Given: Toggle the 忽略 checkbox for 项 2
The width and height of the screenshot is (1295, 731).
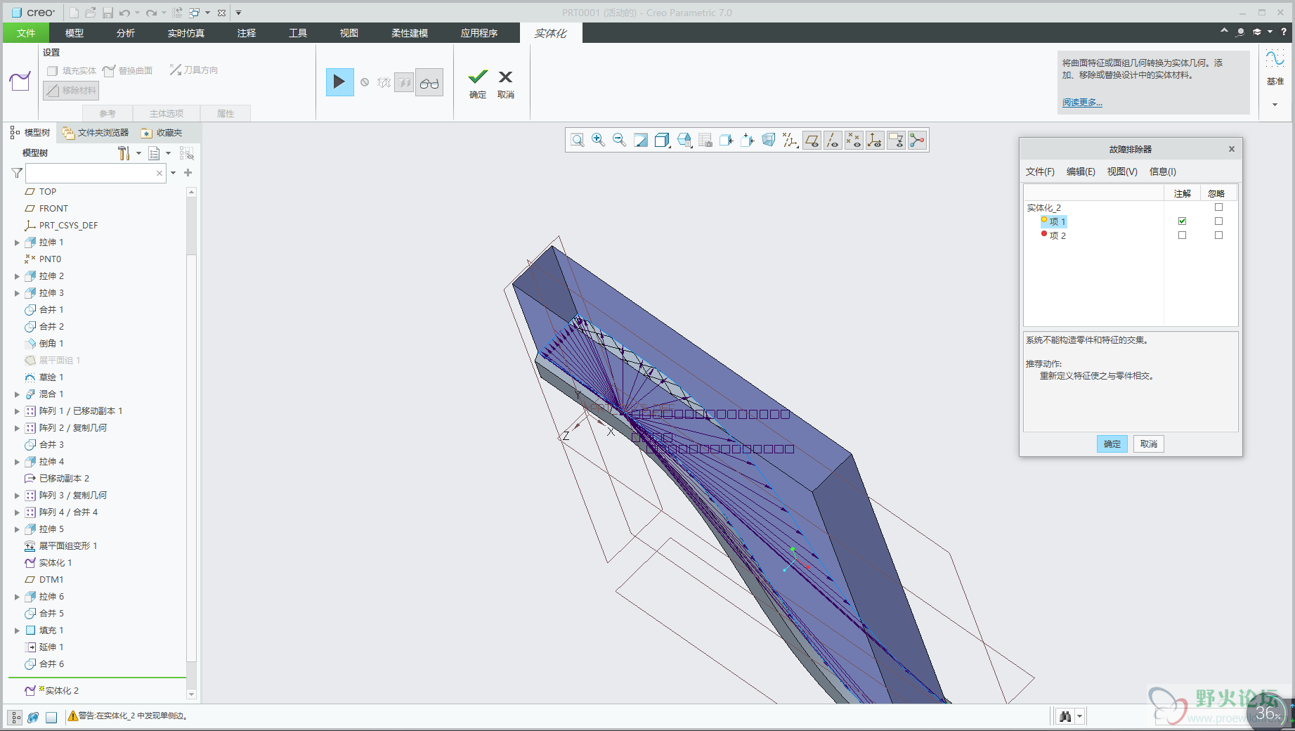Looking at the screenshot, I should (1218, 235).
